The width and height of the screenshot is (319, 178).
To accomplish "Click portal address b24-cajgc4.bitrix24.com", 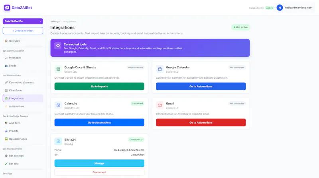I will 129,150.
